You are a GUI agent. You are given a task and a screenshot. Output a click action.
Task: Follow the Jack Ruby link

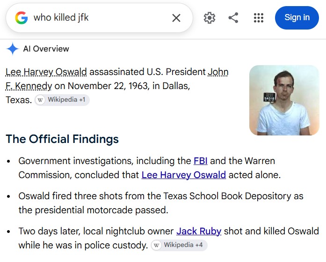[x=199, y=232]
